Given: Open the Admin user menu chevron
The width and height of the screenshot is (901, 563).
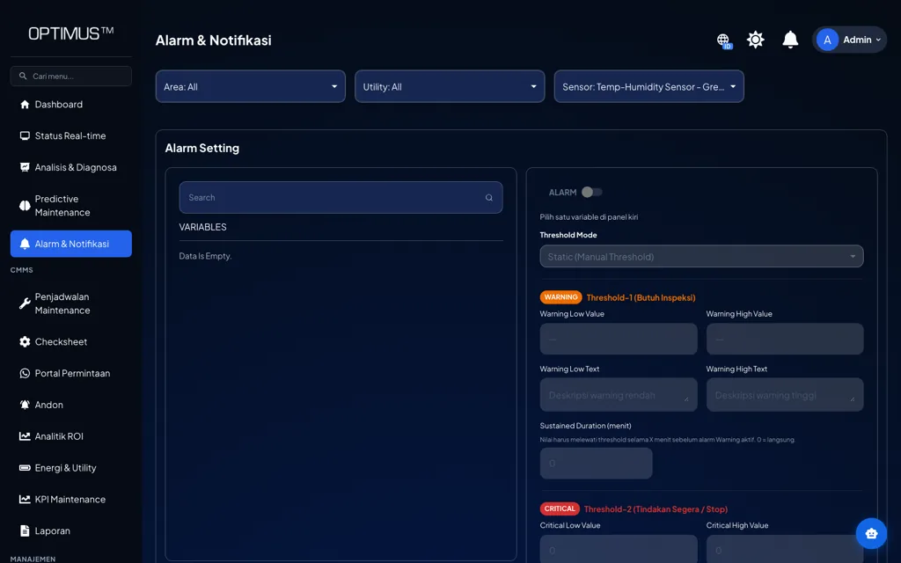Looking at the screenshot, I should pos(878,40).
